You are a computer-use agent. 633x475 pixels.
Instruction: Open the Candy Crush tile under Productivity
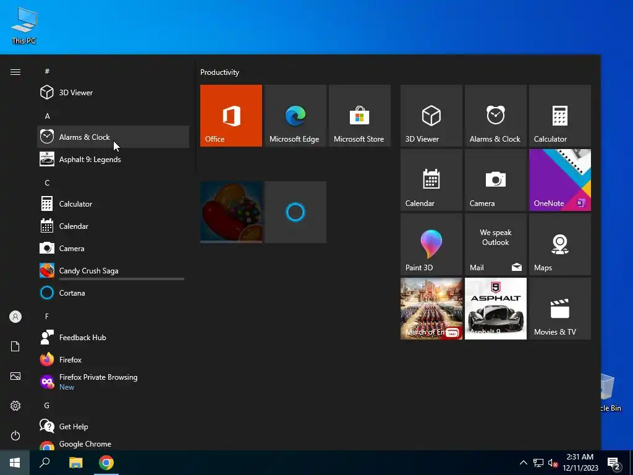coord(231,212)
